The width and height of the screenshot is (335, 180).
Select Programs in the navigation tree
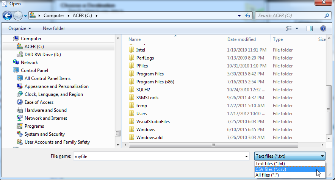pos(34,126)
